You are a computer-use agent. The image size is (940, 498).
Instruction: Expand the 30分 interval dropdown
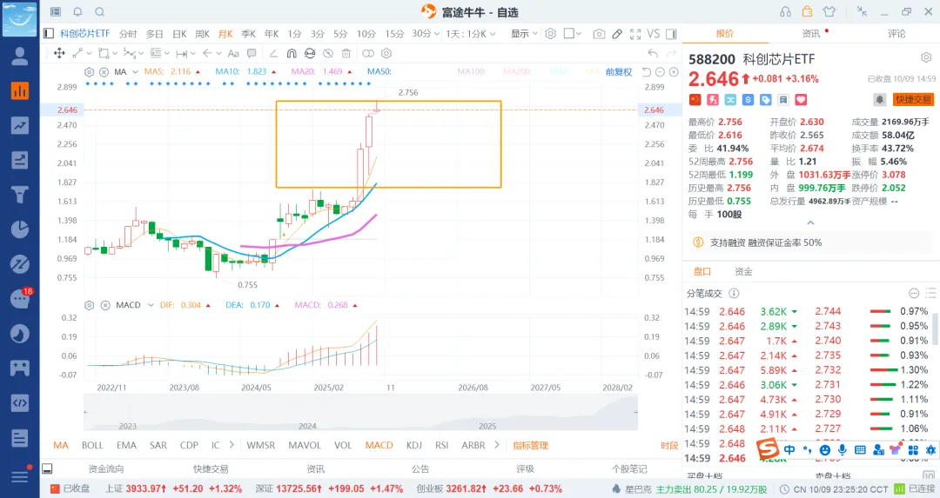point(436,34)
